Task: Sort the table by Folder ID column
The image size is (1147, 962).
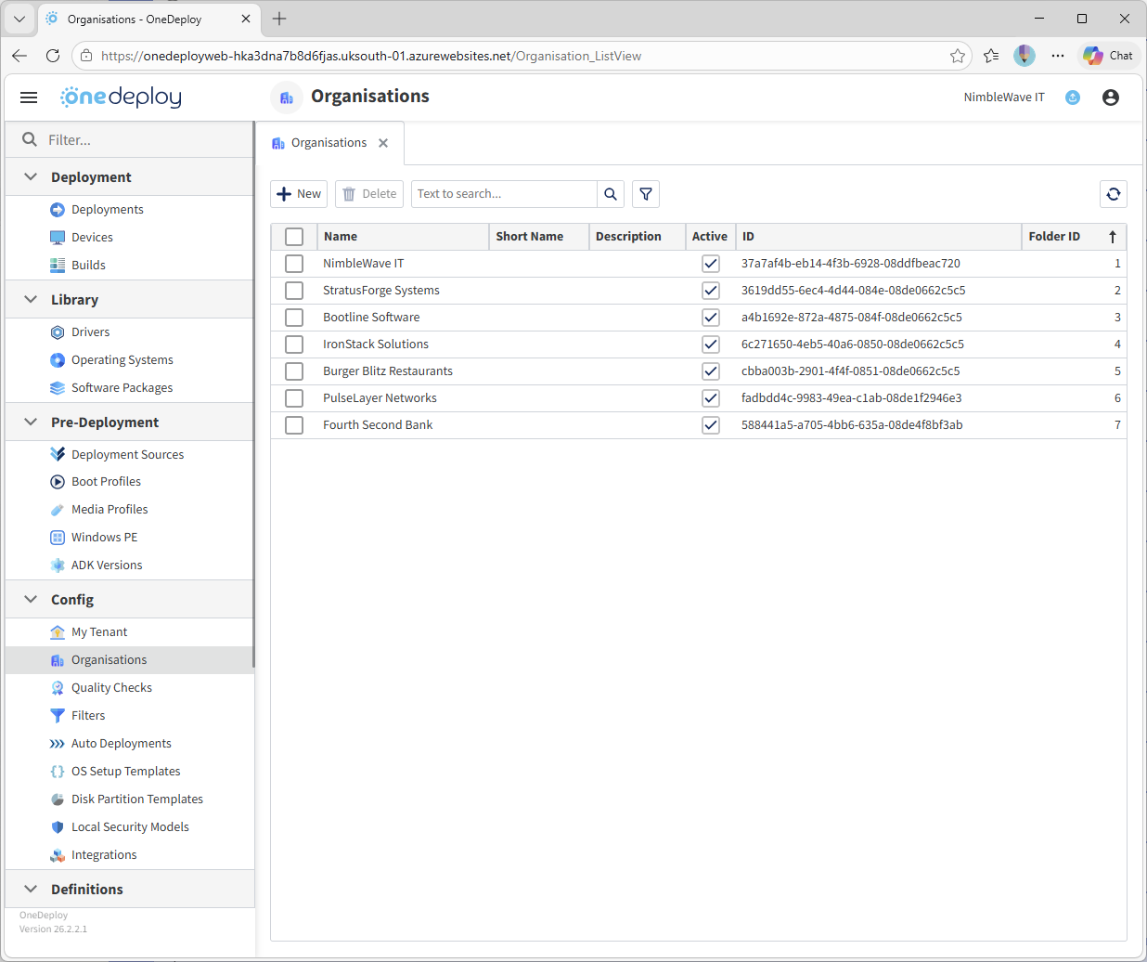Action: pyautogui.click(x=1054, y=237)
